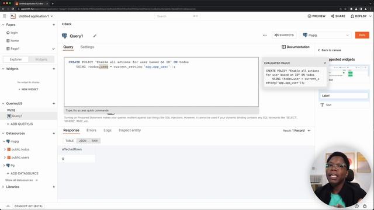This screenshot has height=210, width=374.
Task: Select JSON response view
Action: [83, 141]
